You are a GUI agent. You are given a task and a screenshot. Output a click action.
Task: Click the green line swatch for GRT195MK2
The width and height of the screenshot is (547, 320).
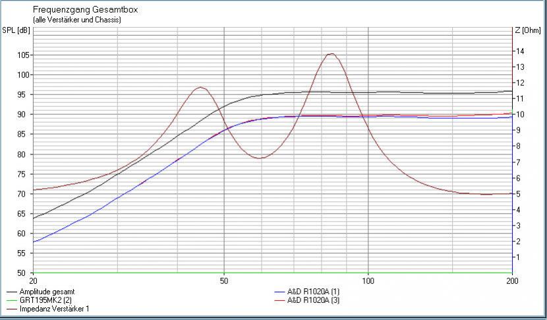12,300
